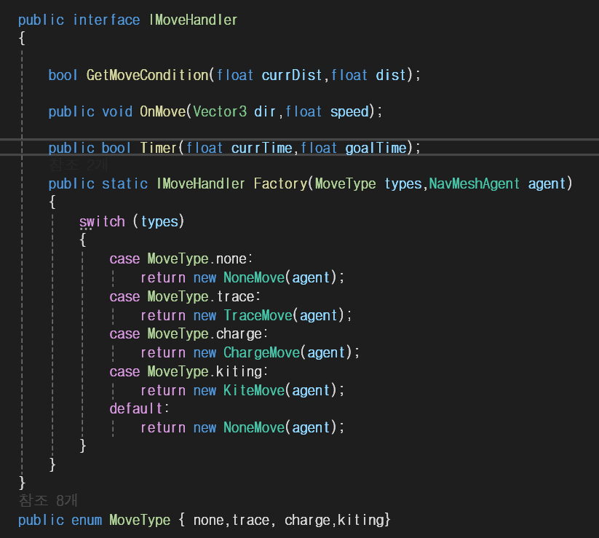Screen dimensions: 599x538
Task: Click the ChargeMove constructor call
Action: tap(262, 352)
